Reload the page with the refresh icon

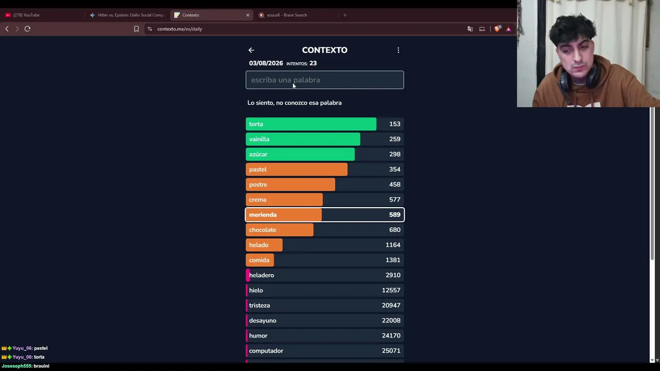coord(27,29)
